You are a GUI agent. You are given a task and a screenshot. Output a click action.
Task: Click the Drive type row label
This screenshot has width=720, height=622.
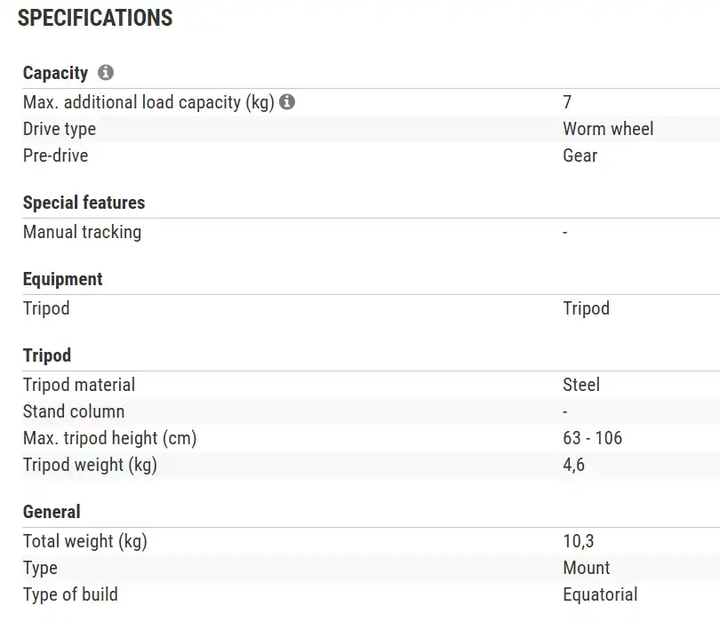click(x=60, y=129)
